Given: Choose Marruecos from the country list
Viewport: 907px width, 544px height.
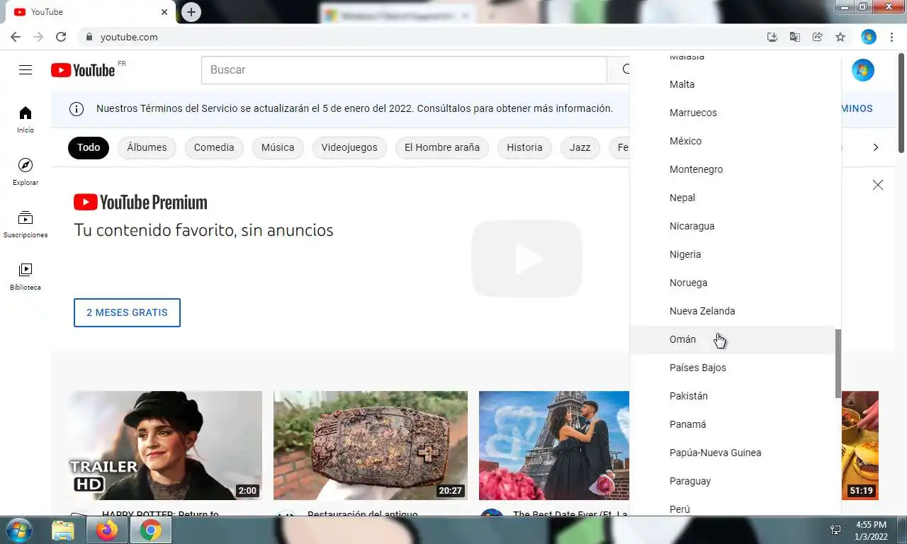Looking at the screenshot, I should 732,113.
